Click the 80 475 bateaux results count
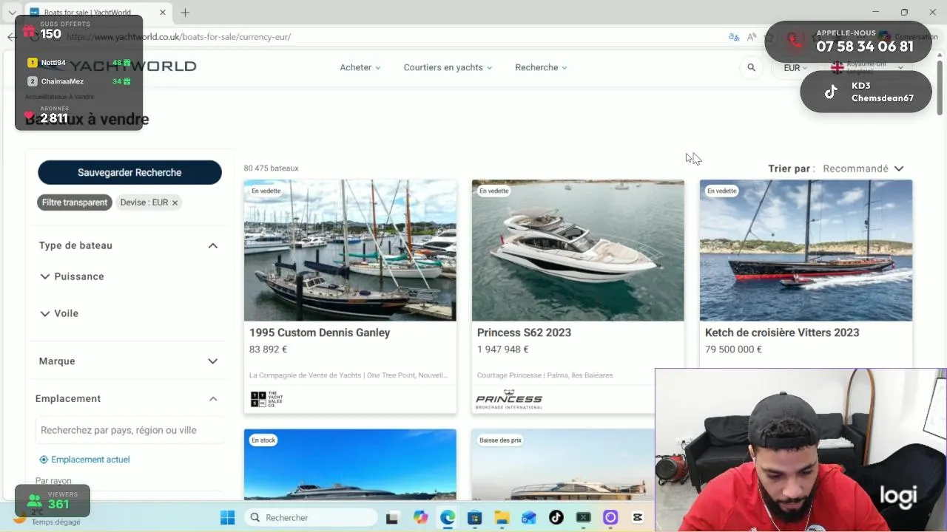The image size is (947, 532). click(271, 168)
